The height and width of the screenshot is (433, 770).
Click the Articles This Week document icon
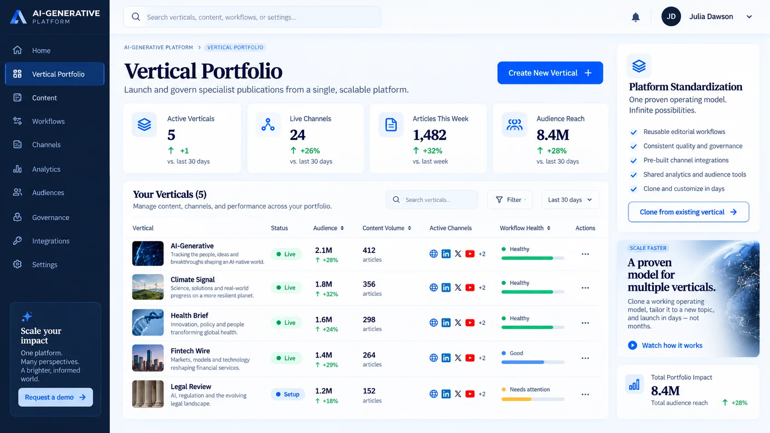(x=391, y=125)
